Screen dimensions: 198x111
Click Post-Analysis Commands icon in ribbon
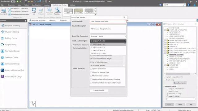coord(10,11)
